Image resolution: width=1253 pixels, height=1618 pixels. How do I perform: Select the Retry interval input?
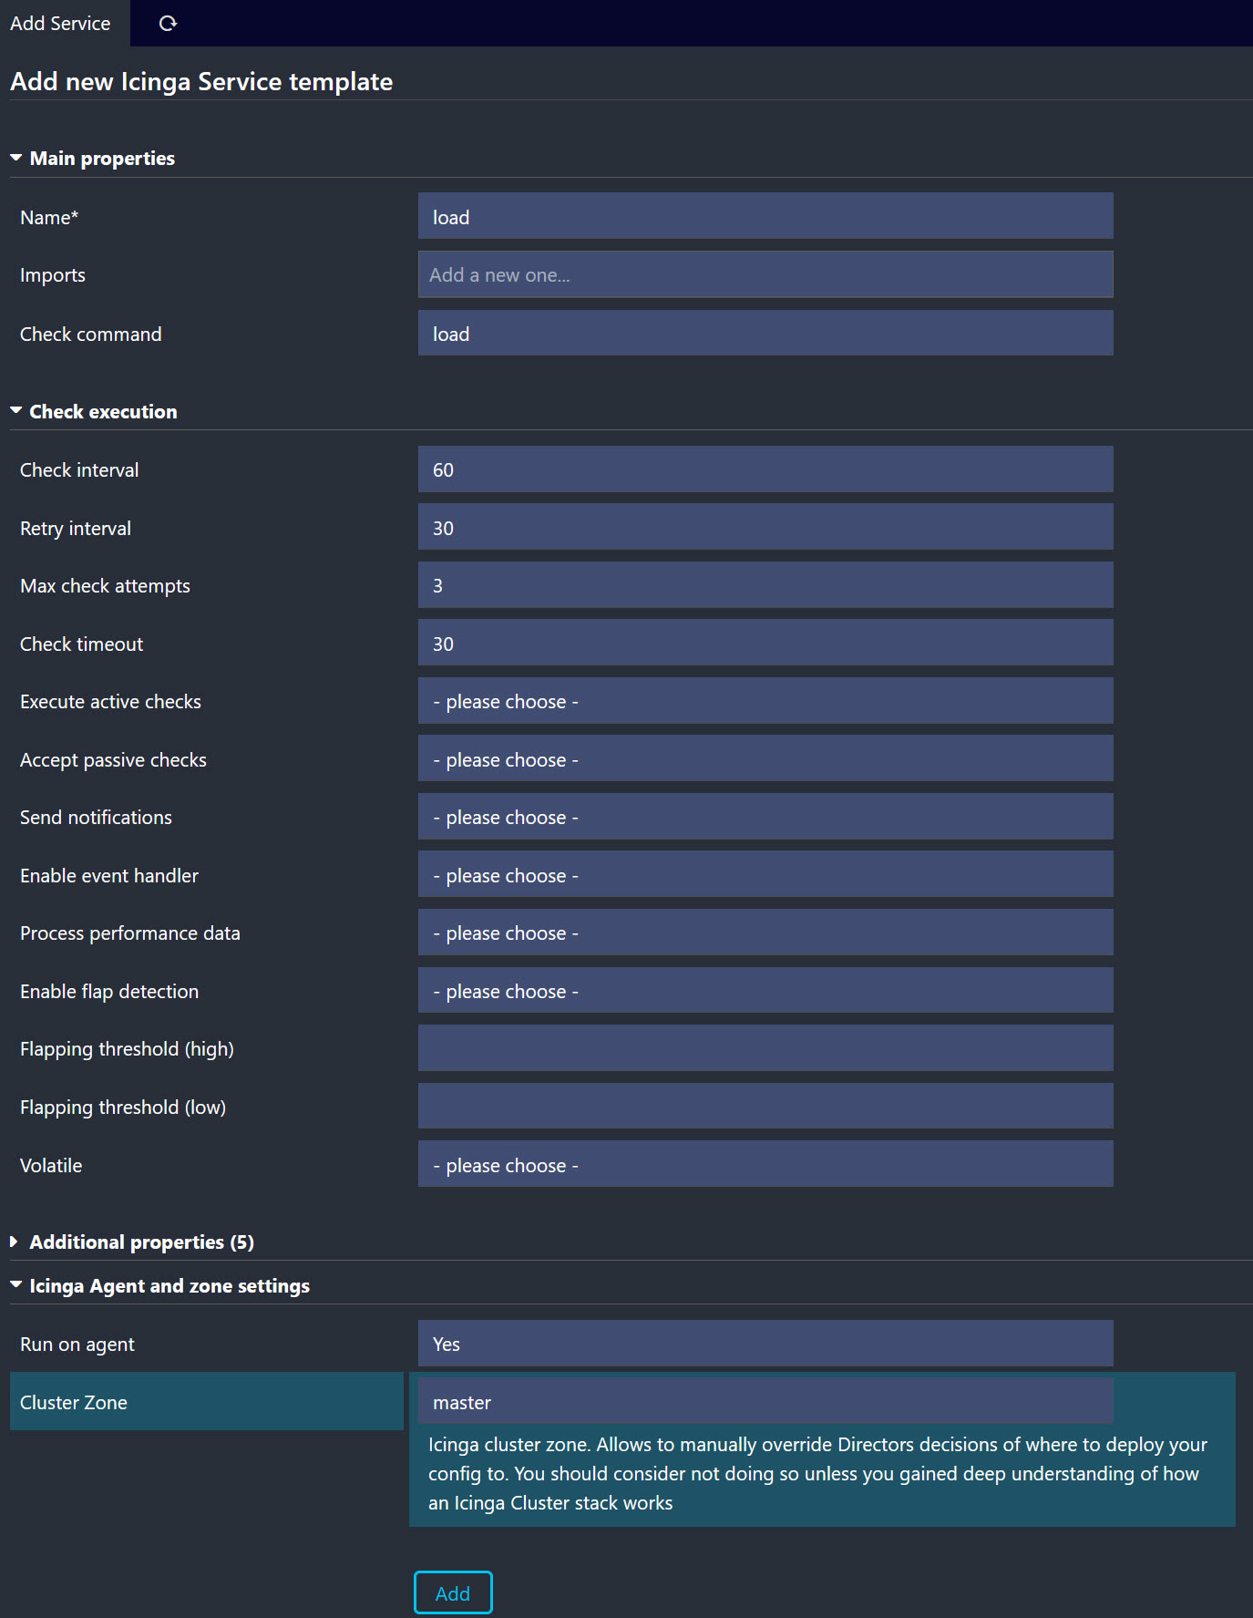click(x=765, y=528)
